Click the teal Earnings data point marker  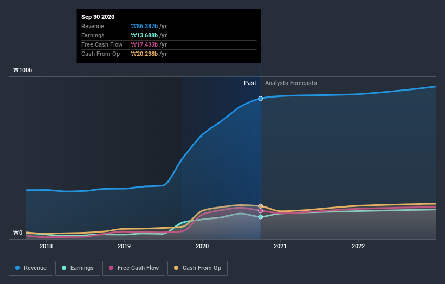point(260,217)
